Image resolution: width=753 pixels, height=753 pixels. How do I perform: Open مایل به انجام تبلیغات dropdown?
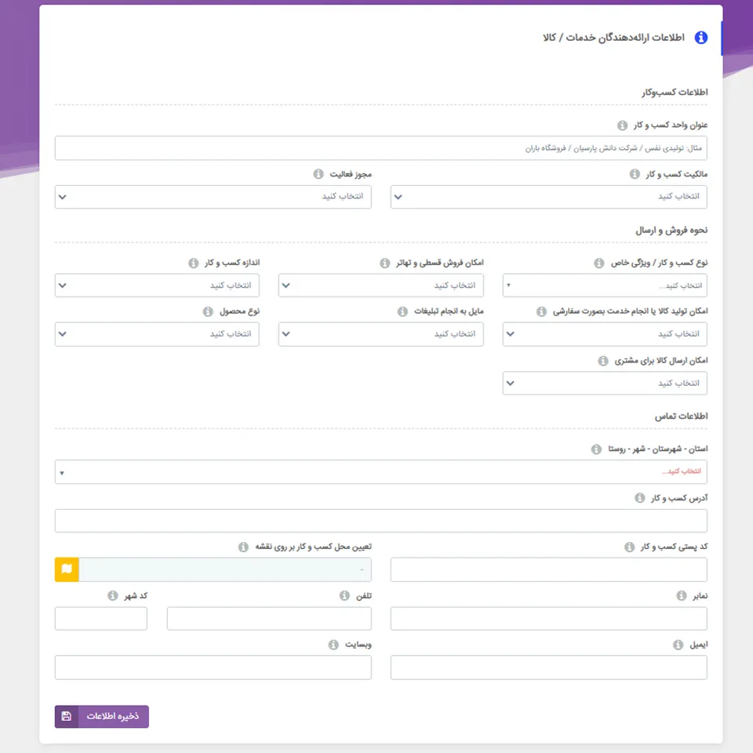[381, 334]
